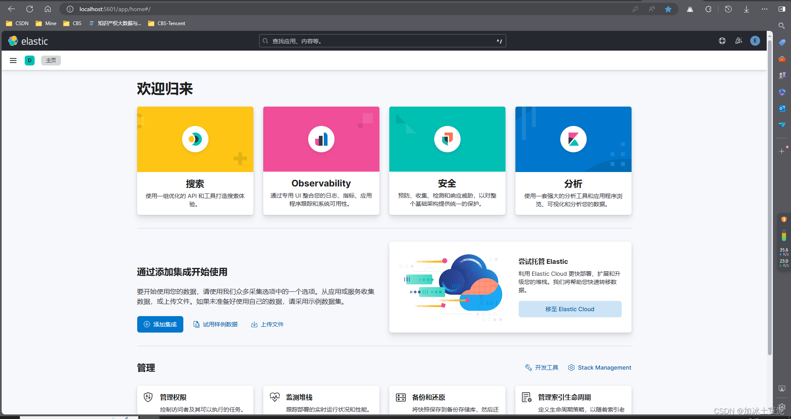Click the Enterprise Search icon on yellow card
Screen dimensions: 791x419
point(195,139)
